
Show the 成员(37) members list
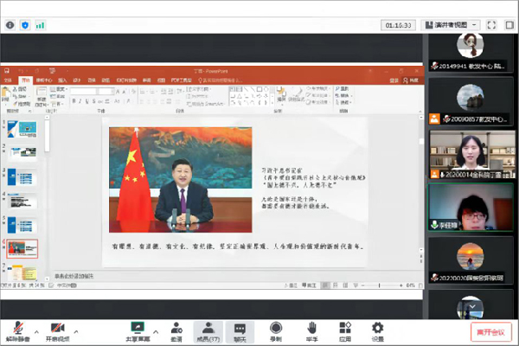pyautogui.click(x=208, y=330)
